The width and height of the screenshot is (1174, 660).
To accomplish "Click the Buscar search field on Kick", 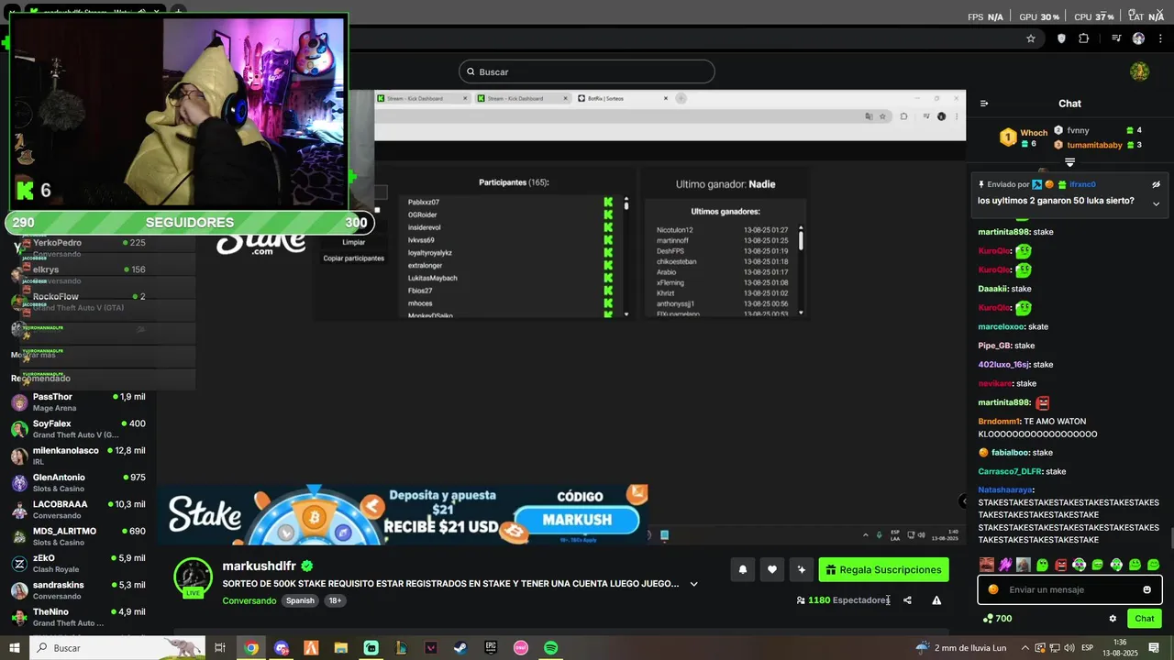I will coord(587,71).
